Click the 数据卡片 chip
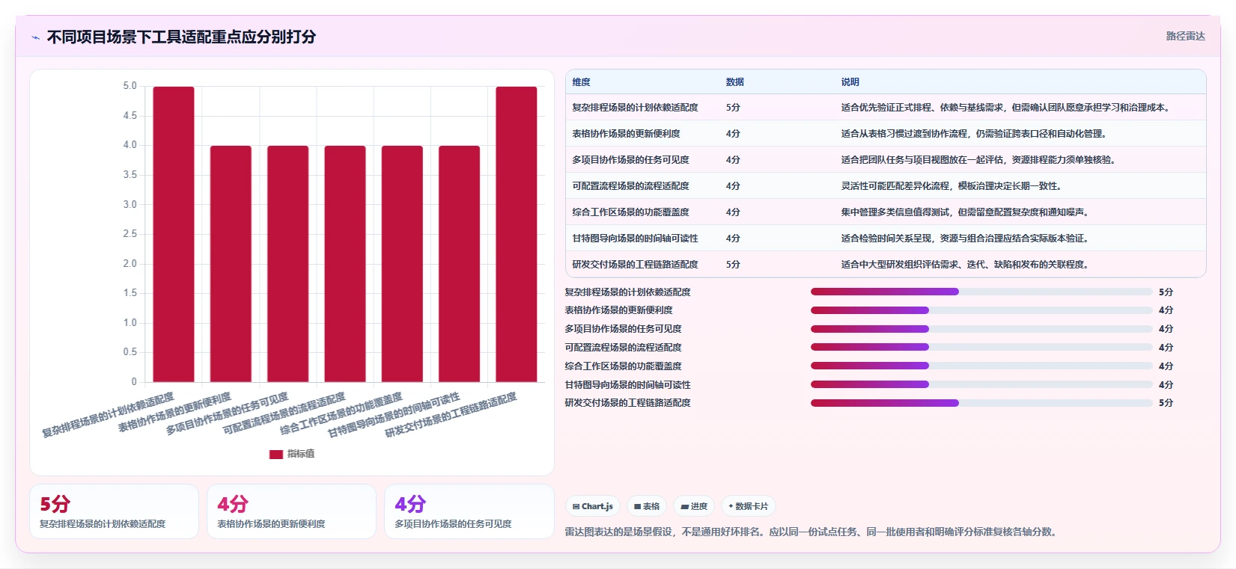Image resolution: width=1236 pixels, height=569 pixels. coord(748,506)
